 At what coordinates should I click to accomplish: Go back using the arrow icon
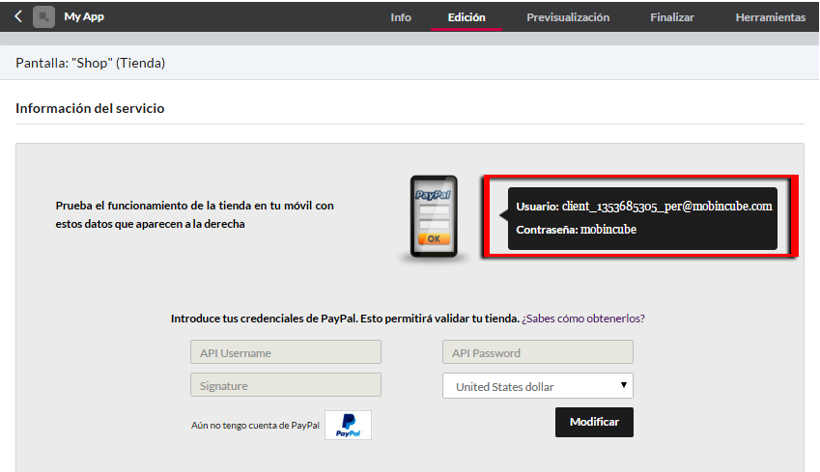tap(18, 16)
